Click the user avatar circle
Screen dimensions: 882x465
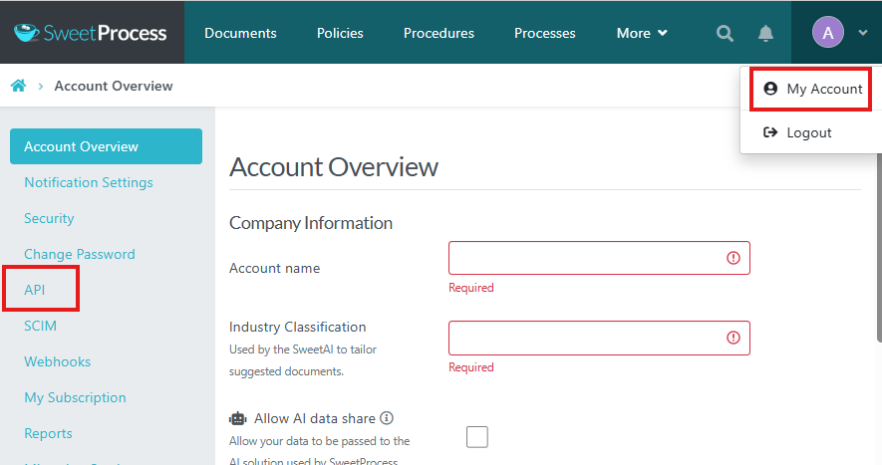[x=827, y=33]
